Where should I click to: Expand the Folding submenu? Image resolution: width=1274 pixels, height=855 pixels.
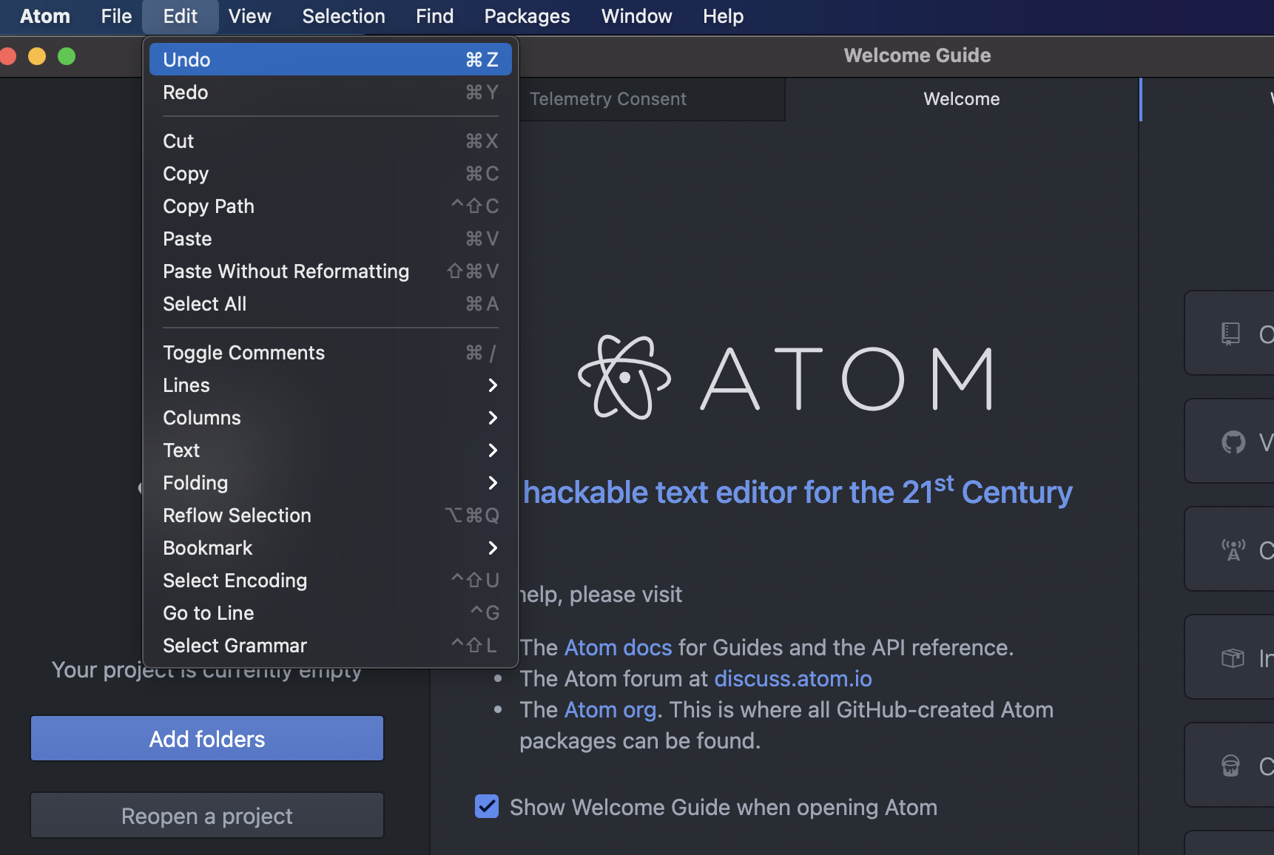[x=330, y=483]
